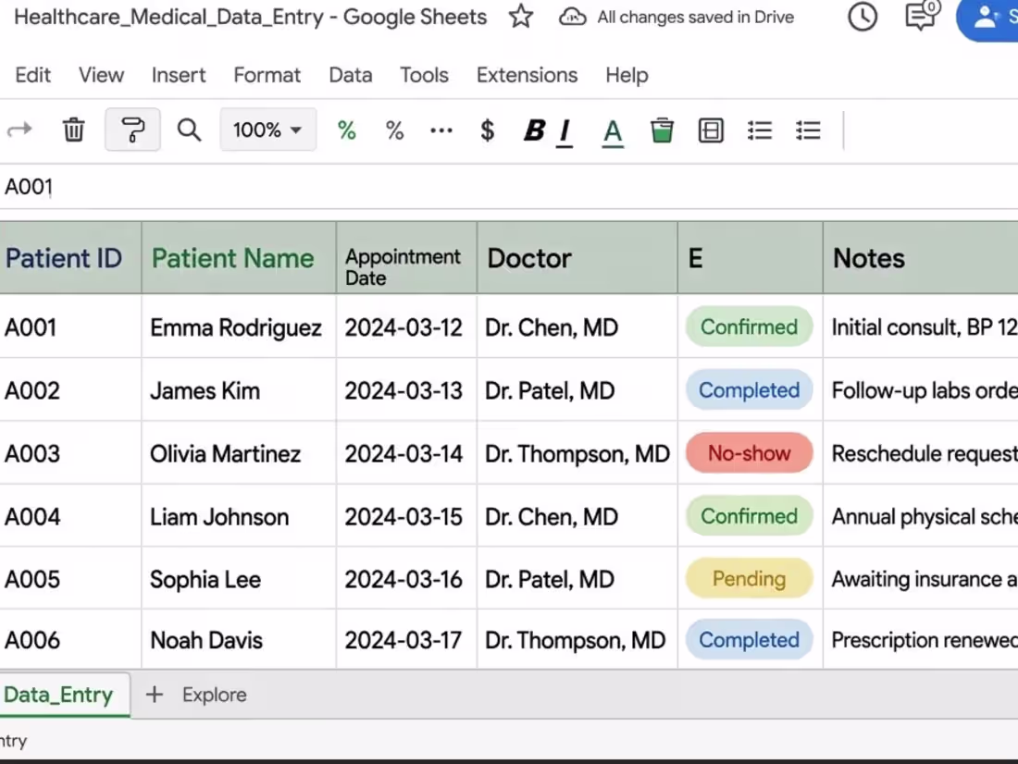This screenshot has width=1018, height=764.
Task: Click the blue share button
Action: (987, 18)
